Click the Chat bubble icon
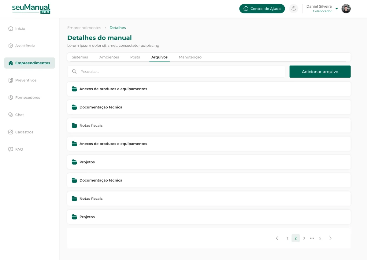The image size is (367, 260). [11, 115]
